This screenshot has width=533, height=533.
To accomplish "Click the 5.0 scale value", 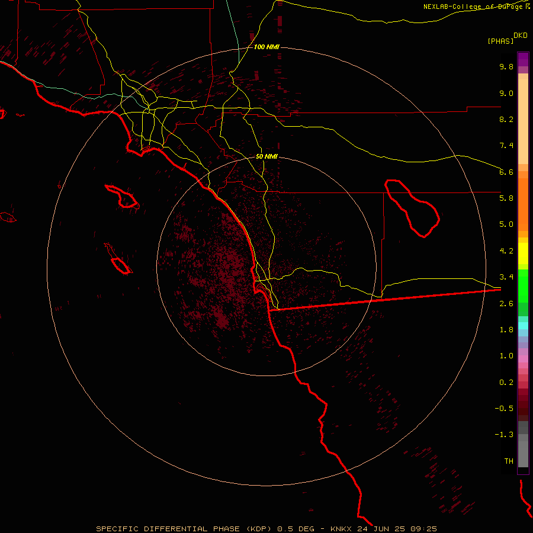I will 506,224.
